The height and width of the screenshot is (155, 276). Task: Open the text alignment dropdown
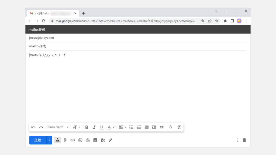tap(122, 127)
